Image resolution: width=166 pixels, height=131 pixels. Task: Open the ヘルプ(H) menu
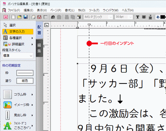(x=128, y=10)
